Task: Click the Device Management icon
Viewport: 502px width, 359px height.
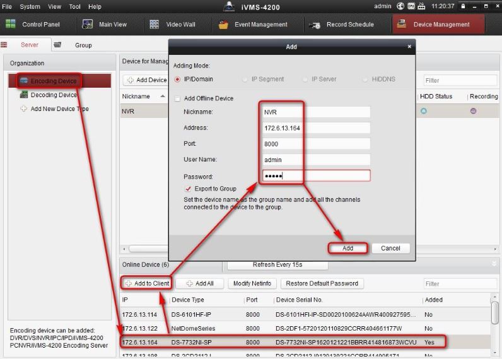Action: (x=402, y=24)
